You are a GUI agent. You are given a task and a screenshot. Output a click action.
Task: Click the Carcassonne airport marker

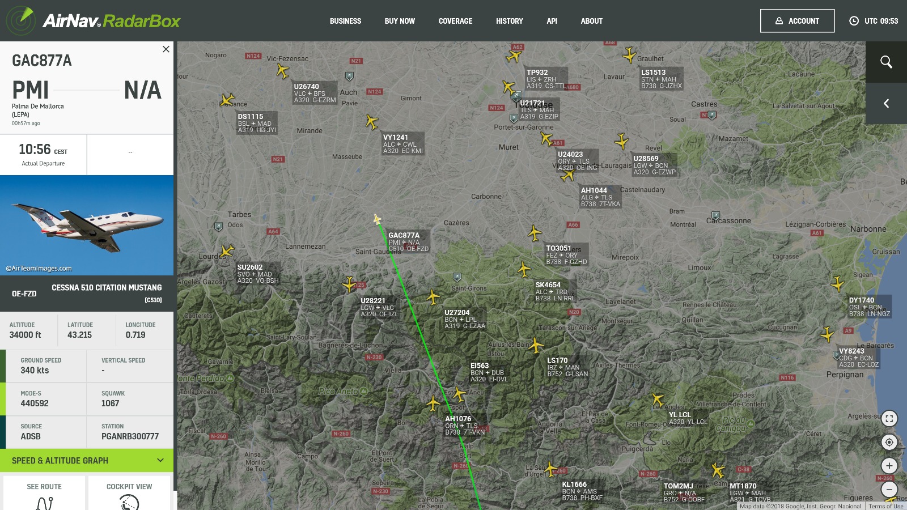click(716, 216)
